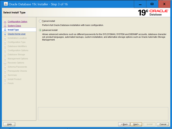Click the empty message area at bottom

click(x=103, y=114)
